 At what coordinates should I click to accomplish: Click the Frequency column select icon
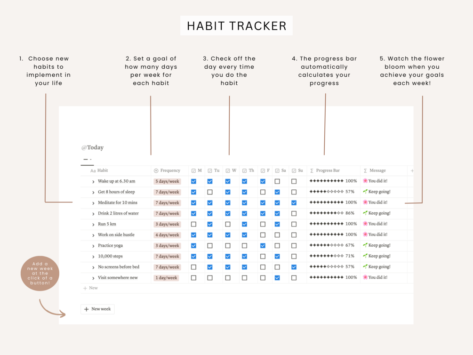[156, 171]
